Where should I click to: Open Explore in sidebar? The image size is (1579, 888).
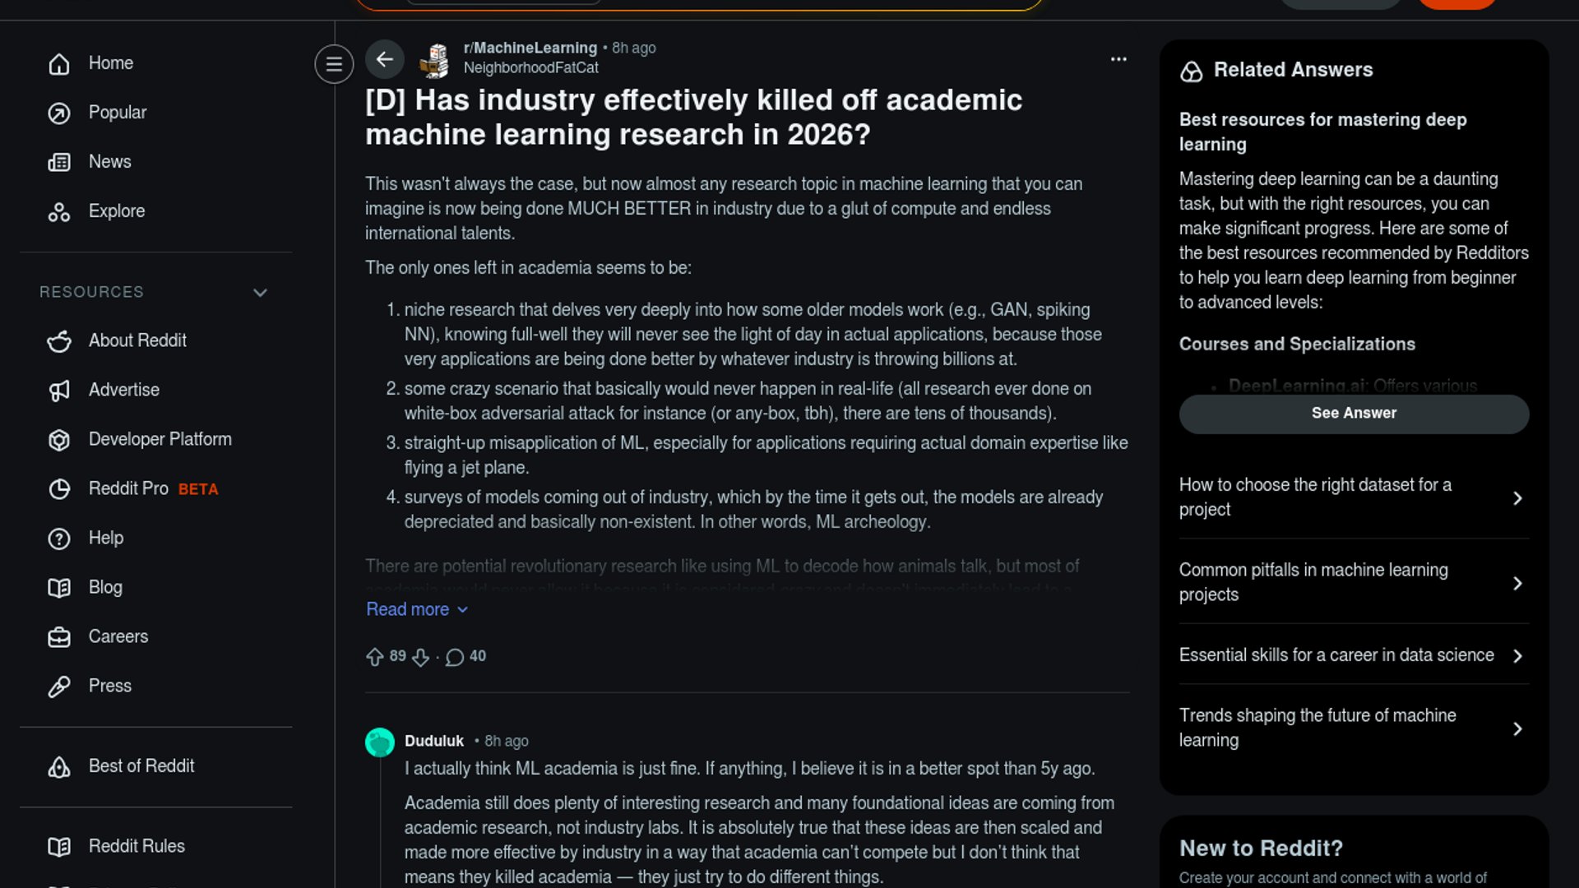(116, 211)
